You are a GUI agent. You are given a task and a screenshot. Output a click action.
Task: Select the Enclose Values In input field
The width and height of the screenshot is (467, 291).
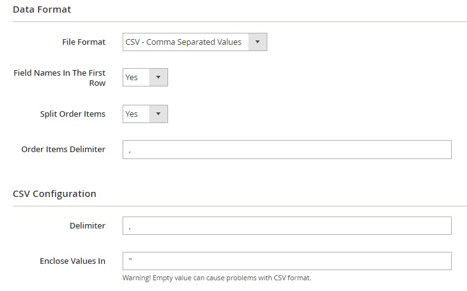pyautogui.click(x=287, y=261)
